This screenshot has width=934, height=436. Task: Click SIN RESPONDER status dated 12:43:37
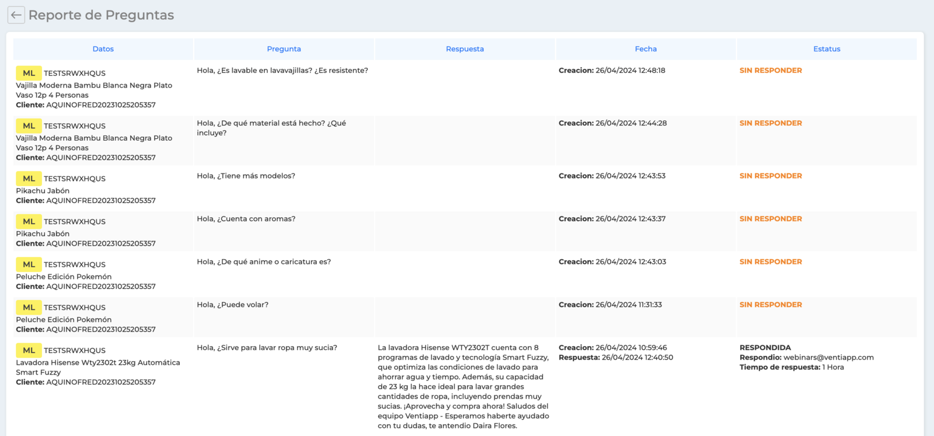[771, 219]
